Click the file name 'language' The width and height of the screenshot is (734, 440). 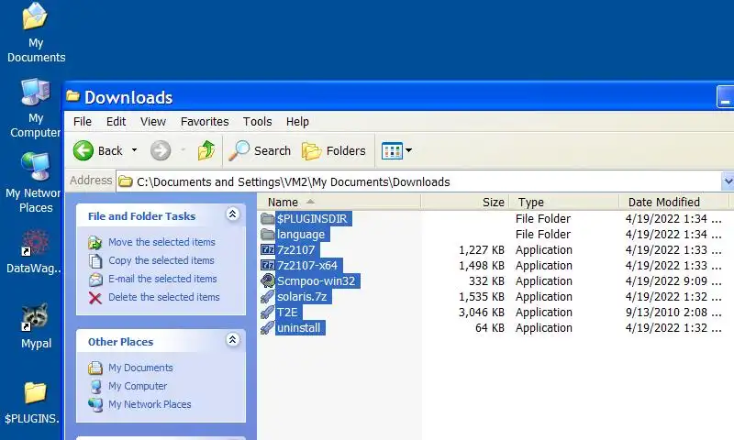[301, 235]
